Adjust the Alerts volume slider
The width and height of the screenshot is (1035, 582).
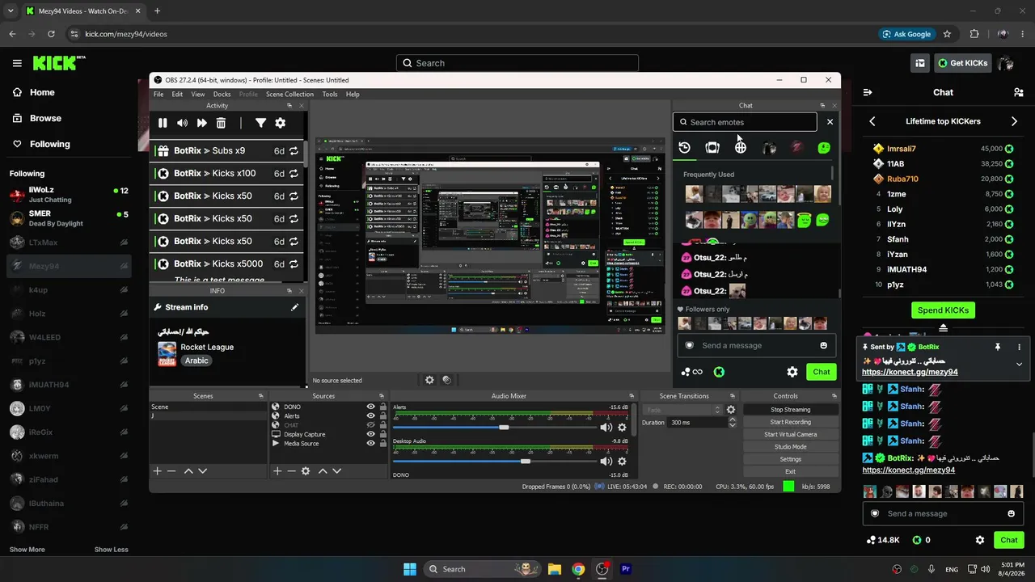(503, 428)
